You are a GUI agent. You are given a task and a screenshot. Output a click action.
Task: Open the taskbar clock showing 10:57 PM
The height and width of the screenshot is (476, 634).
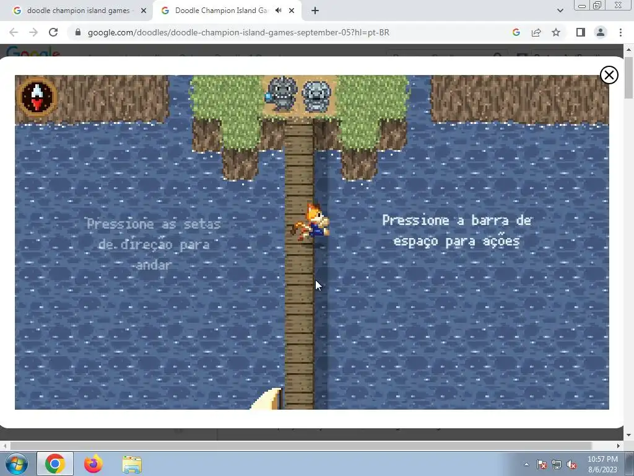coord(602,464)
